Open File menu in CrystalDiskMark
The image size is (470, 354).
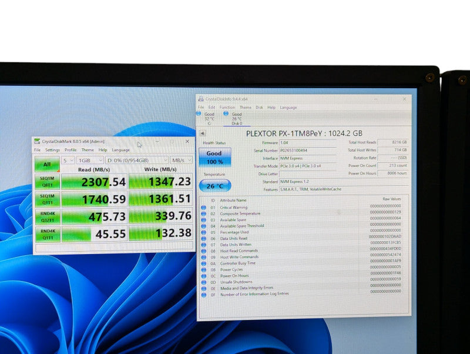click(37, 150)
